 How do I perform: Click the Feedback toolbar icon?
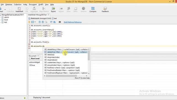[x=105, y=9]
